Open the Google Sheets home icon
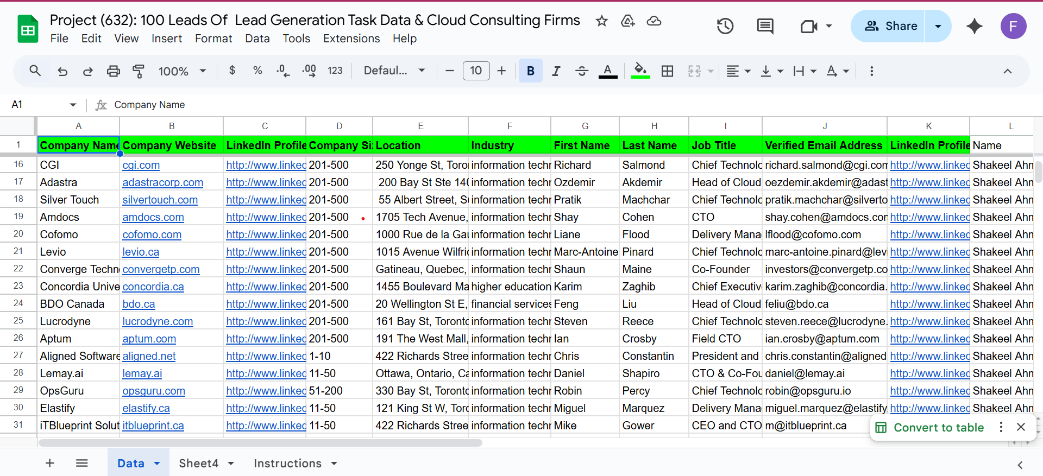 pos(28,29)
